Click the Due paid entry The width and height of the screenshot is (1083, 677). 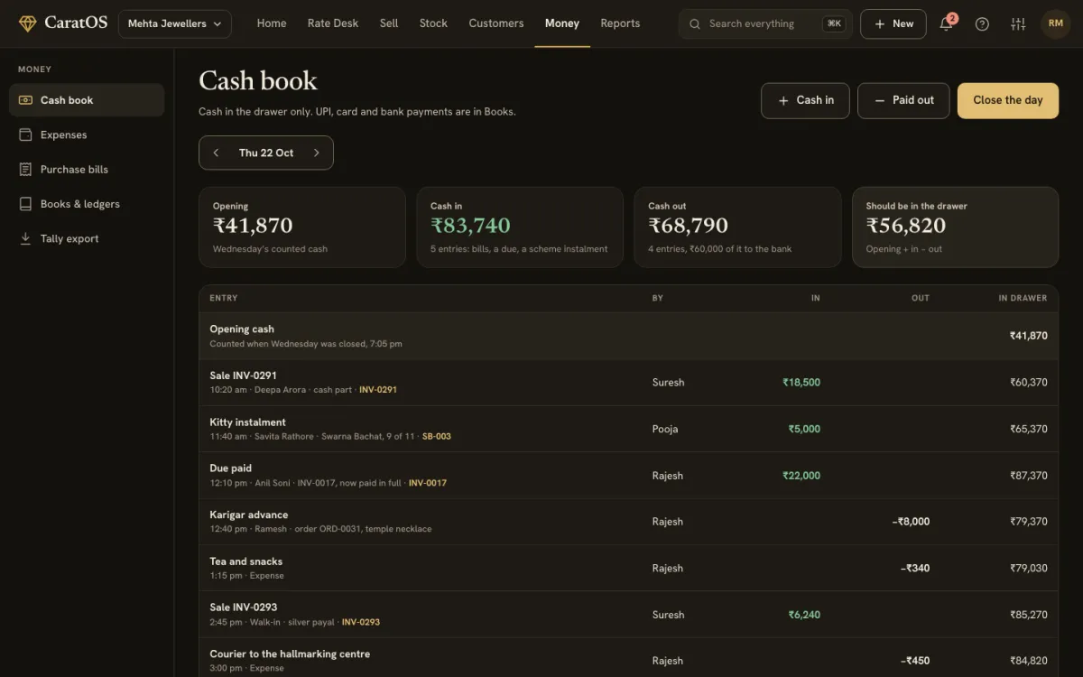[x=629, y=476]
